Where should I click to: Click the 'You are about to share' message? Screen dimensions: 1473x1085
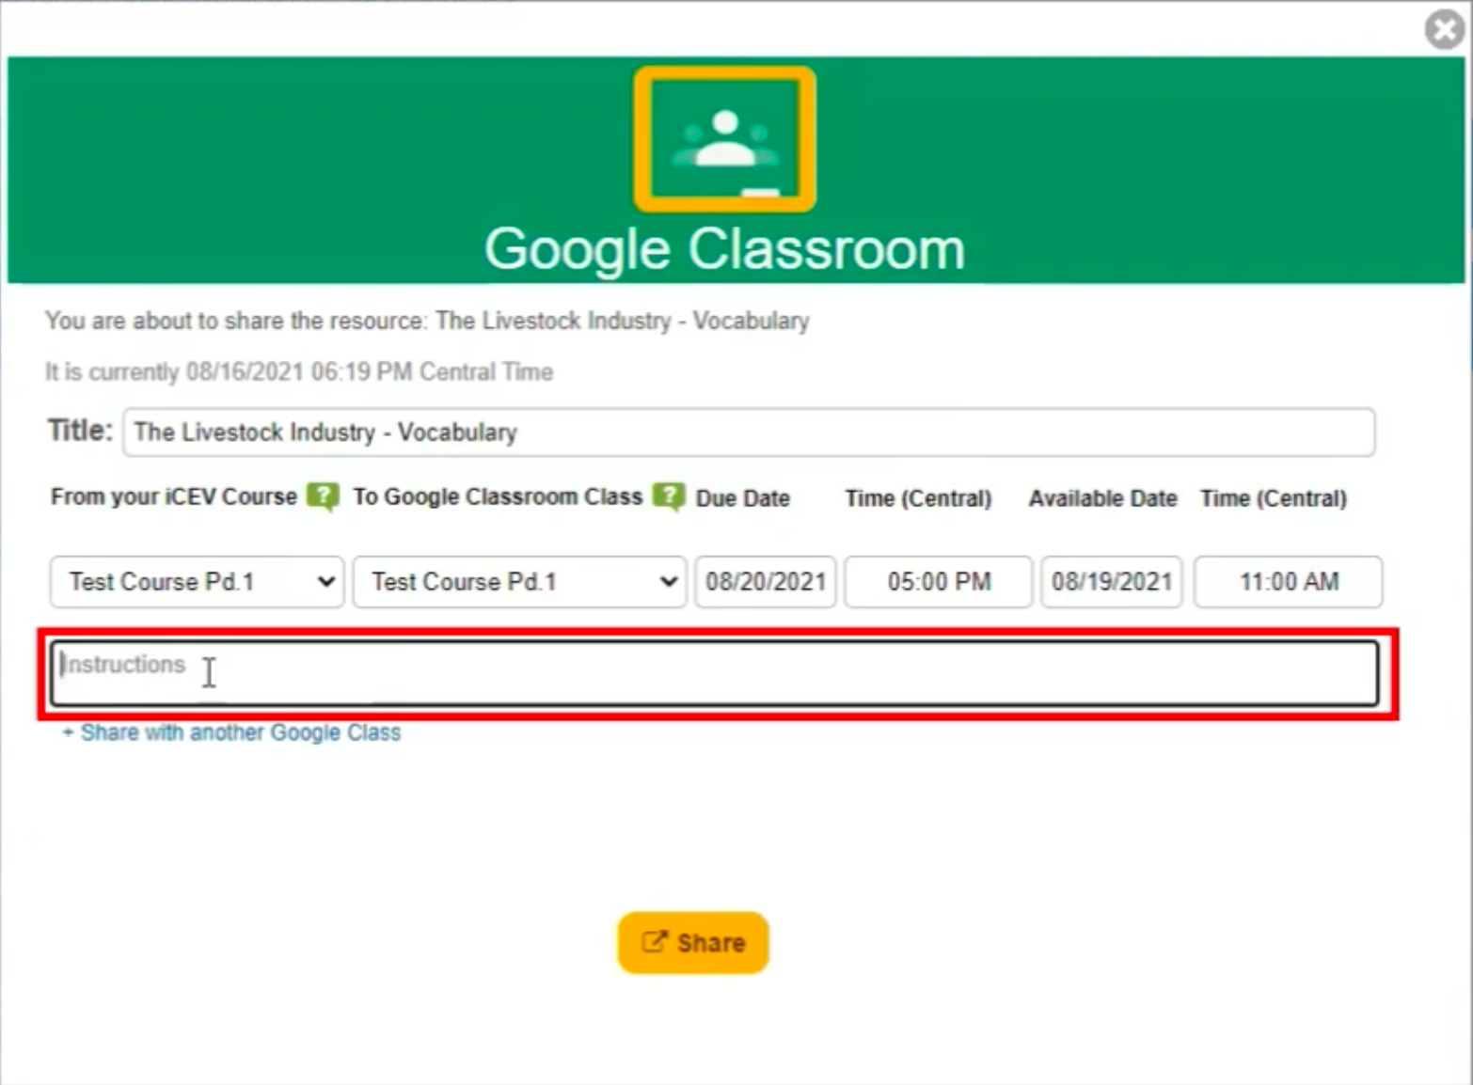click(x=427, y=322)
